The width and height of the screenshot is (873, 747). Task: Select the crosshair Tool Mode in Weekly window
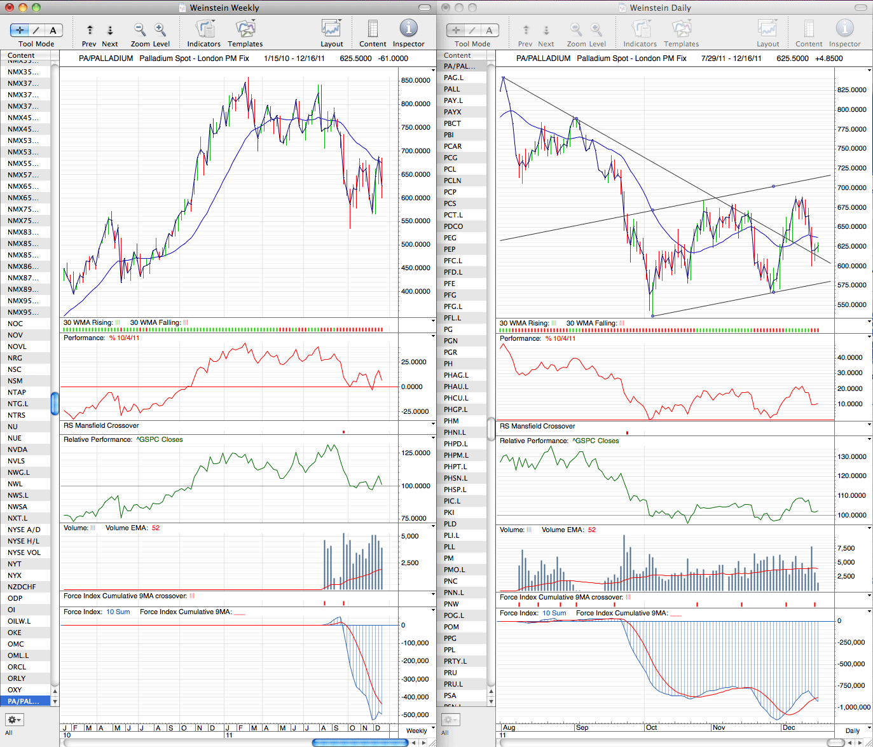20,30
